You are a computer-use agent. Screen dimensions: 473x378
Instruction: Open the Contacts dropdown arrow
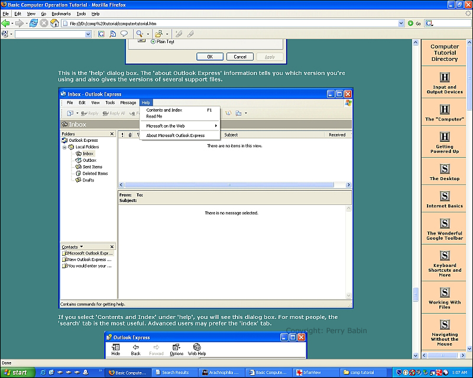(82, 246)
